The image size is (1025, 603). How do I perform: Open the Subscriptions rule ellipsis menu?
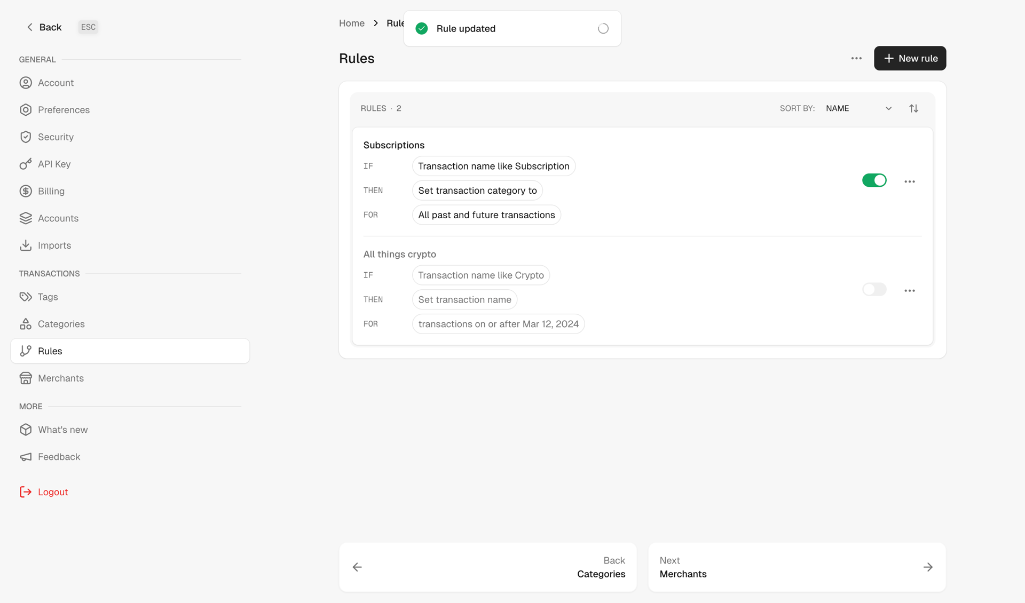[x=910, y=181]
